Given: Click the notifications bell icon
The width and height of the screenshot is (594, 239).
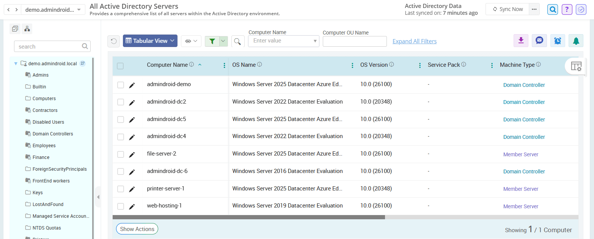Looking at the screenshot, I should click(576, 40).
